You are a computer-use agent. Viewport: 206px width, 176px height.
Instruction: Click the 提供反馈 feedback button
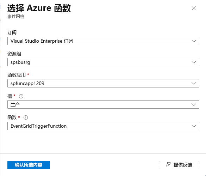tap(179, 165)
